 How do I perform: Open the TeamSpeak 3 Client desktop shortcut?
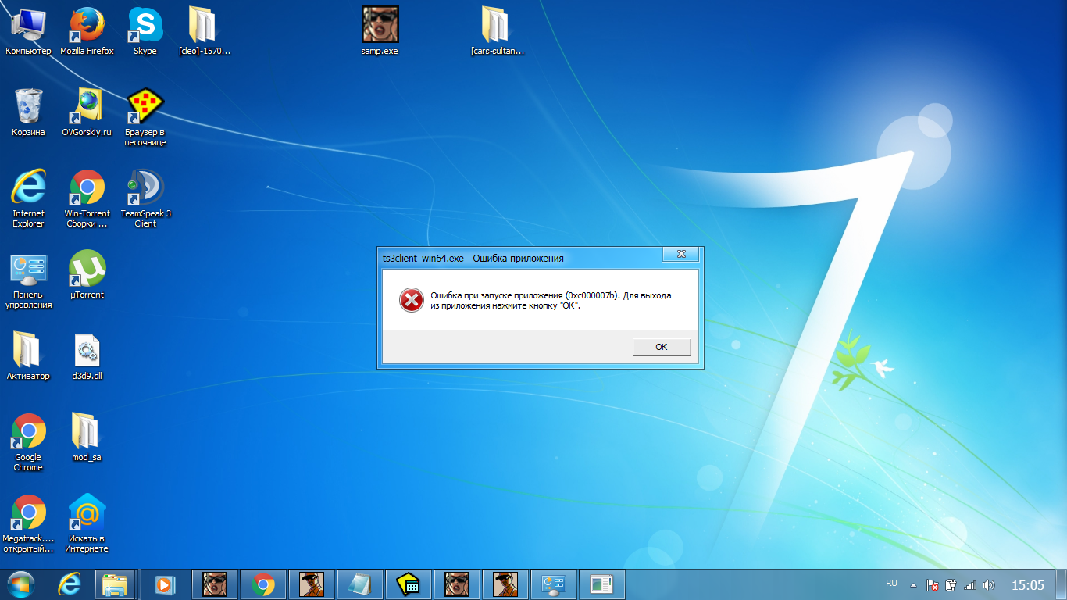point(145,198)
